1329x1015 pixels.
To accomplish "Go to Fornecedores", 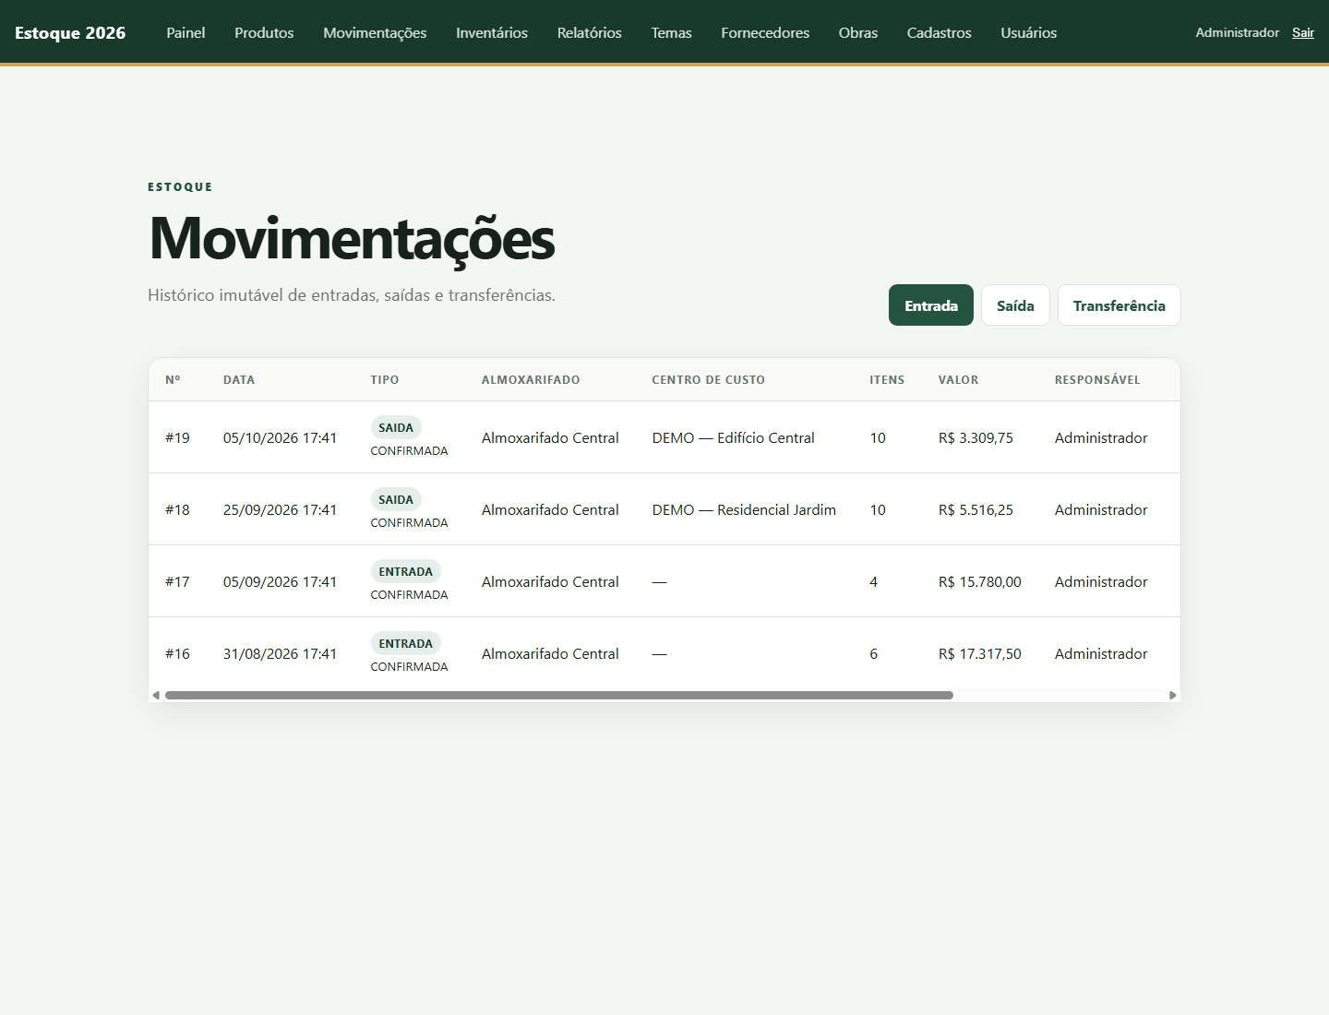I will point(765,32).
